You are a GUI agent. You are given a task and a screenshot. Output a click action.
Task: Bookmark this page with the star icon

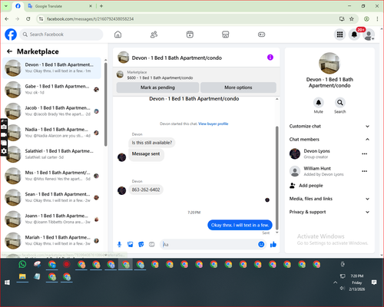coord(352,18)
